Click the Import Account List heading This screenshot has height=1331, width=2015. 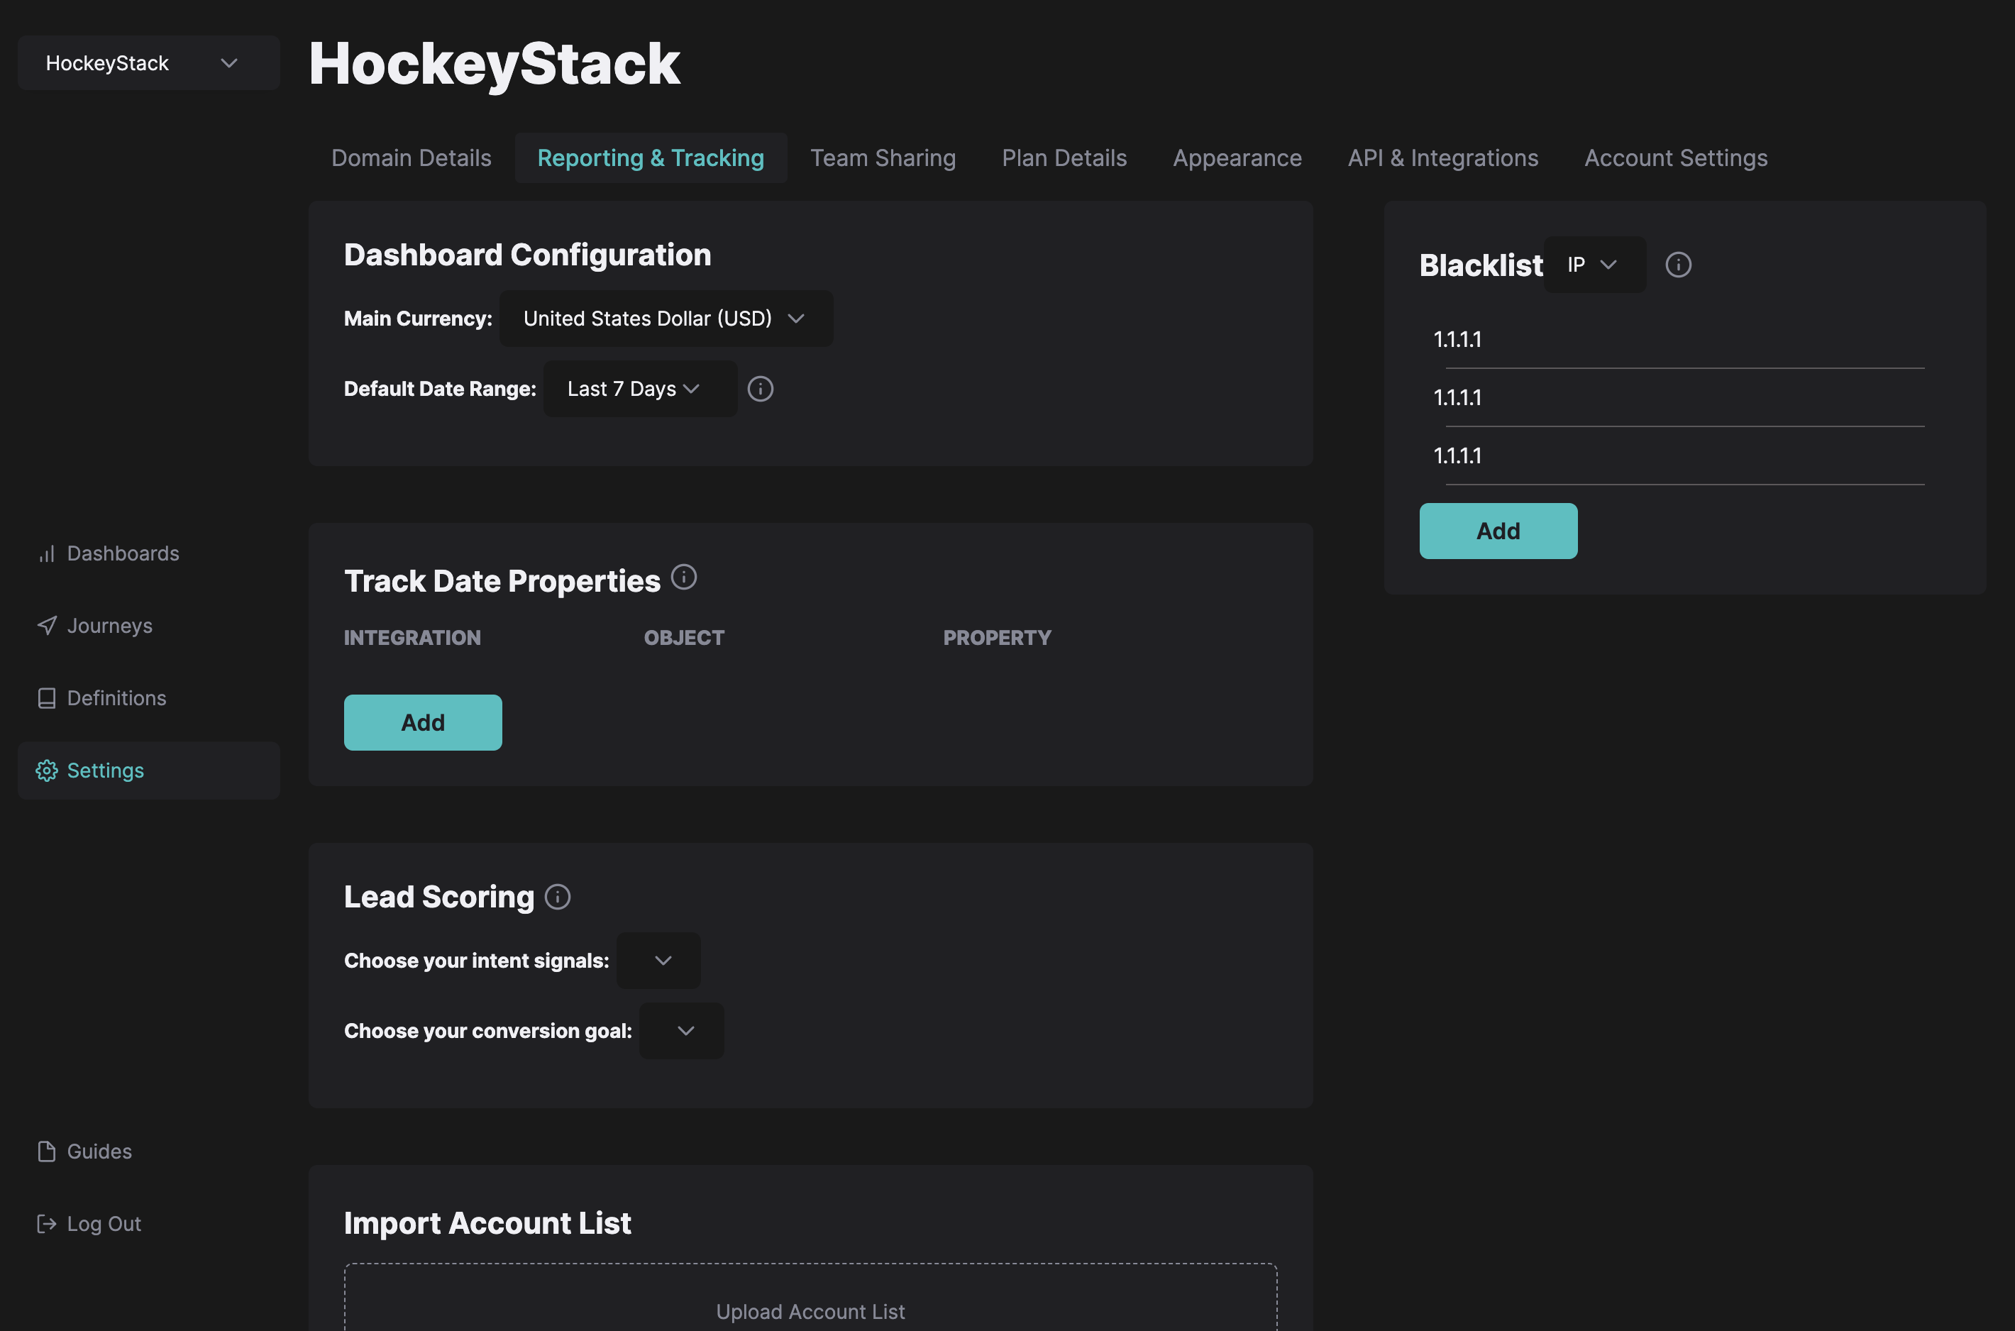(487, 1223)
